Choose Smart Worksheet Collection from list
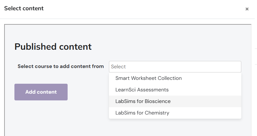The image size is (257, 136). 148,78
